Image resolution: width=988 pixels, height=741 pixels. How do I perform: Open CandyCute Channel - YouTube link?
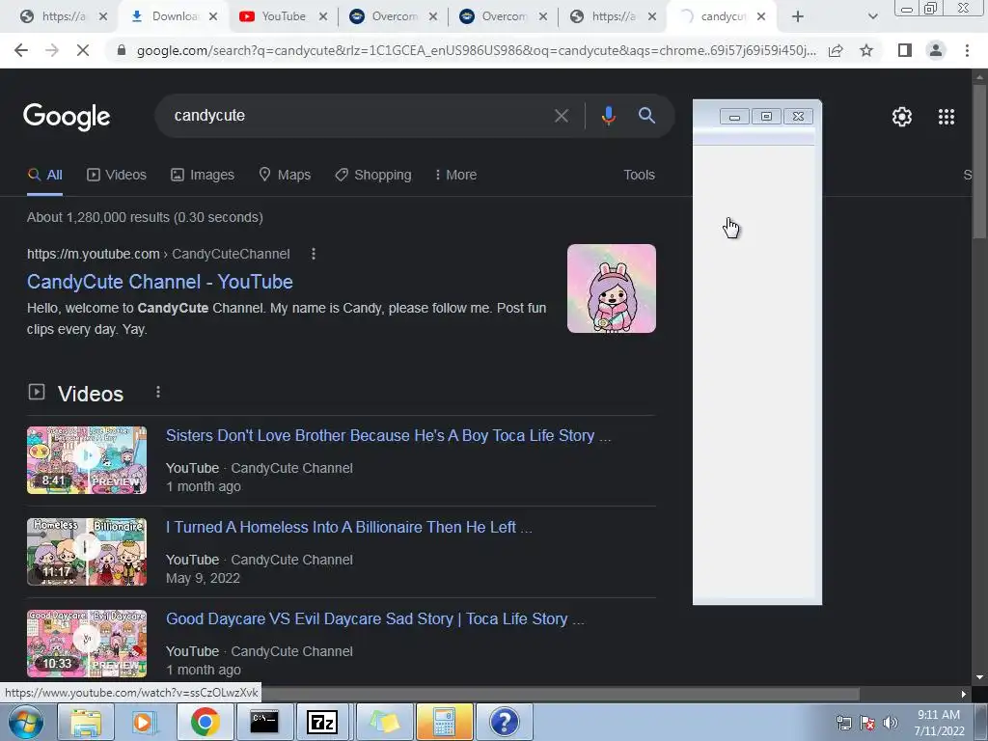(160, 282)
